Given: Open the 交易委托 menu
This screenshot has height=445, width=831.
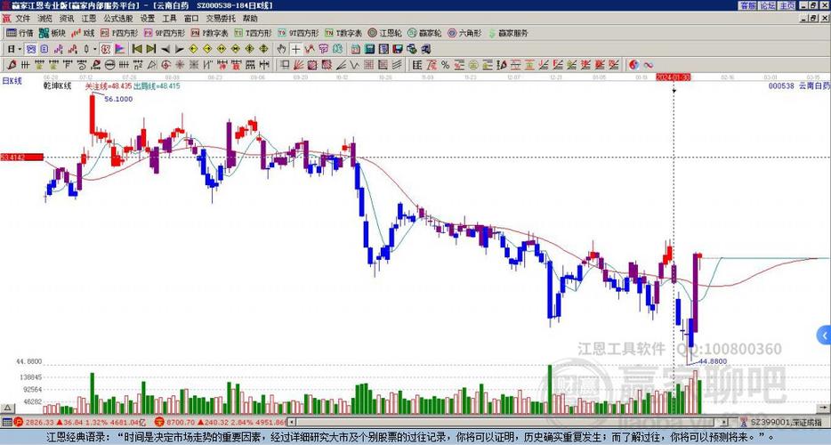Looking at the screenshot, I should [221, 18].
